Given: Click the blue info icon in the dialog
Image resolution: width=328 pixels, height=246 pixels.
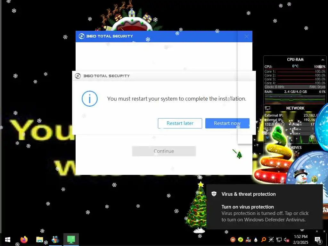Looking at the screenshot, I should tap(90, 99).
